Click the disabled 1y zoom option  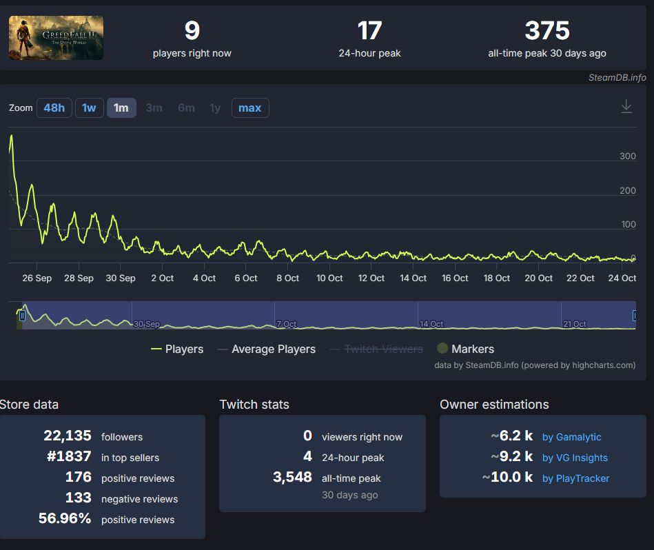click(215, 108)
